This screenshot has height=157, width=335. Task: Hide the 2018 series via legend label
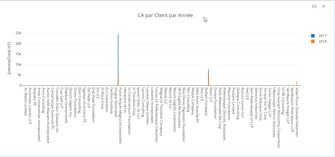pos(322,42)
